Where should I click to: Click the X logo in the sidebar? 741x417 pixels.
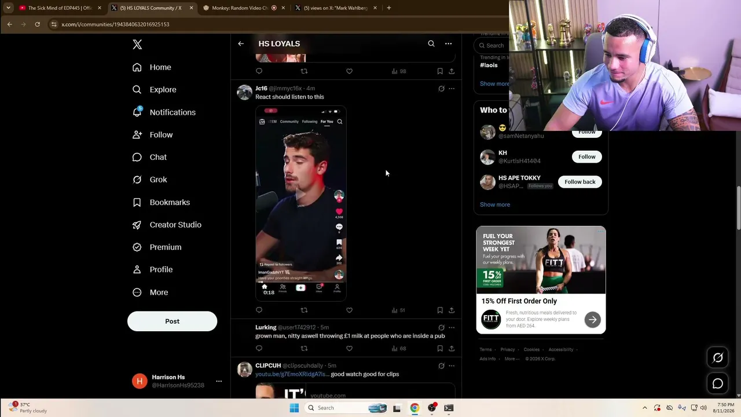coord(137,45)
